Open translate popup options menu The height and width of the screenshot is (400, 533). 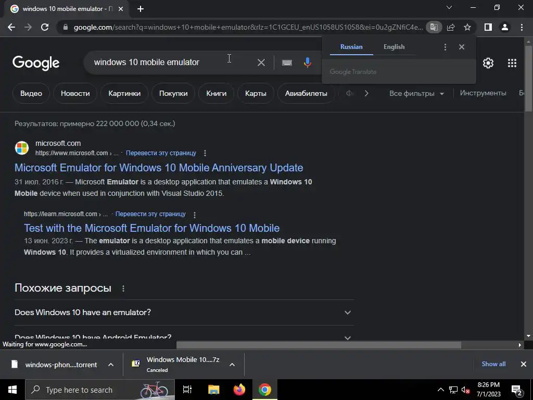click(x=446, y=47)
